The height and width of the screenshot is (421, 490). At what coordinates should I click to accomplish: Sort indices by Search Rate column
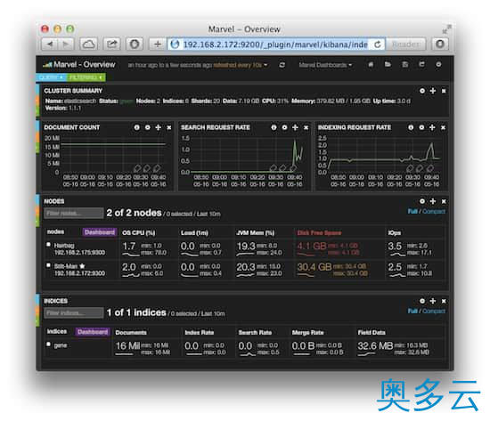tap(255, 333)
